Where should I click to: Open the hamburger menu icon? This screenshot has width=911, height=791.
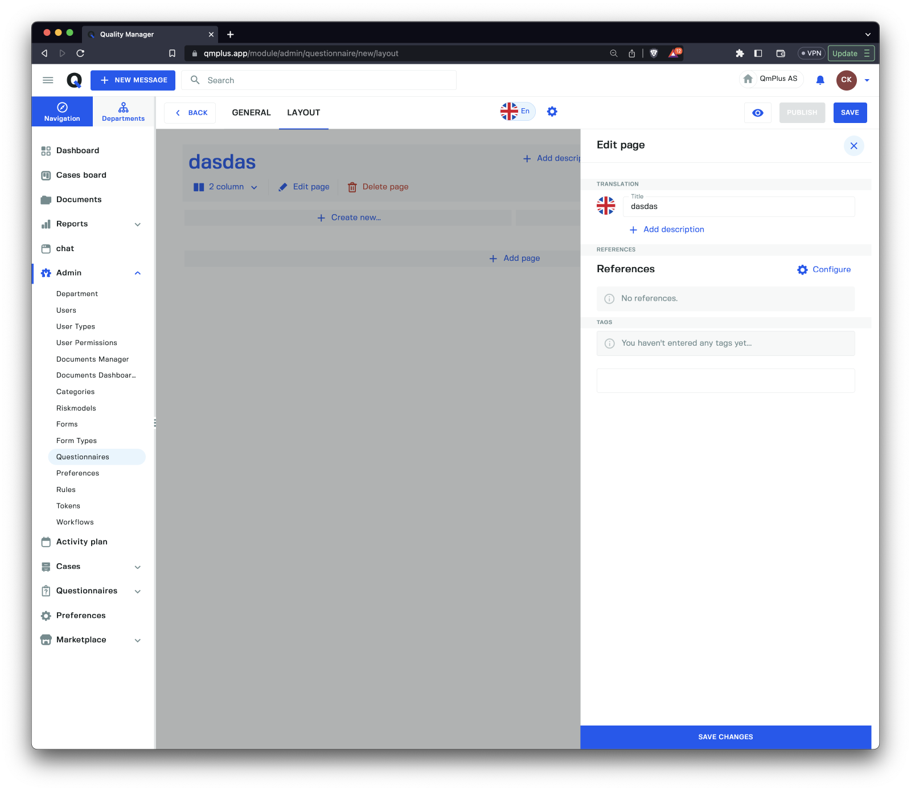tap(48, 80)
